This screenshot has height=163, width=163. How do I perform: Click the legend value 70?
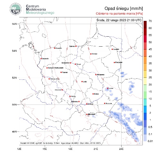tap(150, 21)
